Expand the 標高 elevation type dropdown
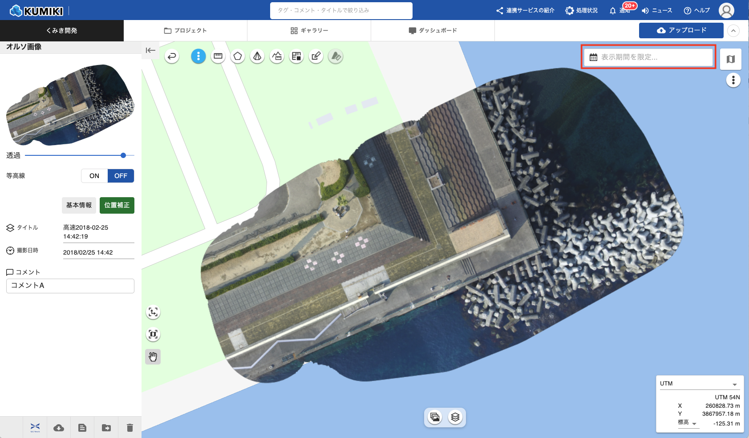 click(x=688, y=423)
